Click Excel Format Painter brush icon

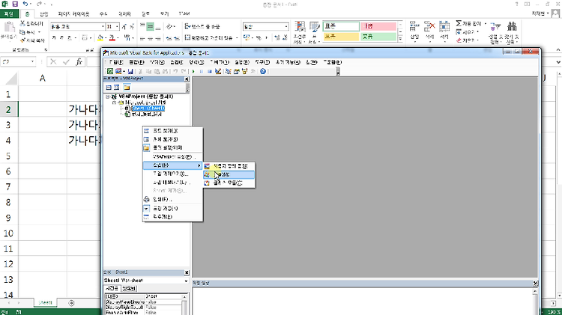click(22, 40)
